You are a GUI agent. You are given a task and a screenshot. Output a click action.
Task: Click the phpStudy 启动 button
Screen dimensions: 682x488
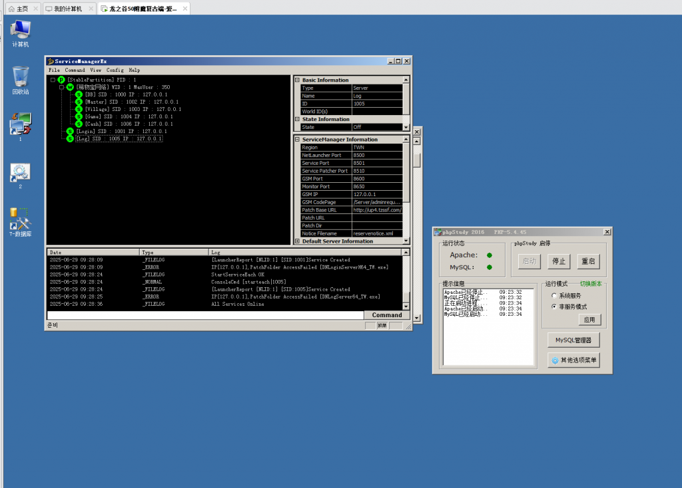click(529, 261)
